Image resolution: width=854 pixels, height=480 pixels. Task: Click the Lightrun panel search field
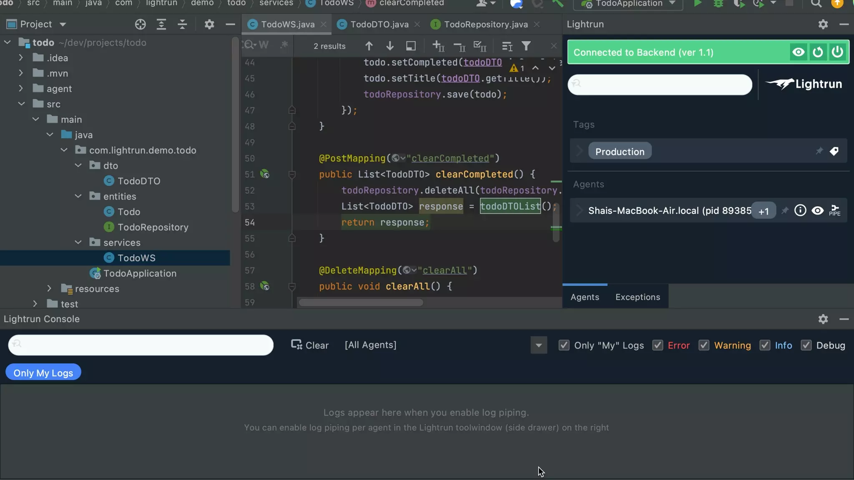pyautogui.click(x=660, y=85)
